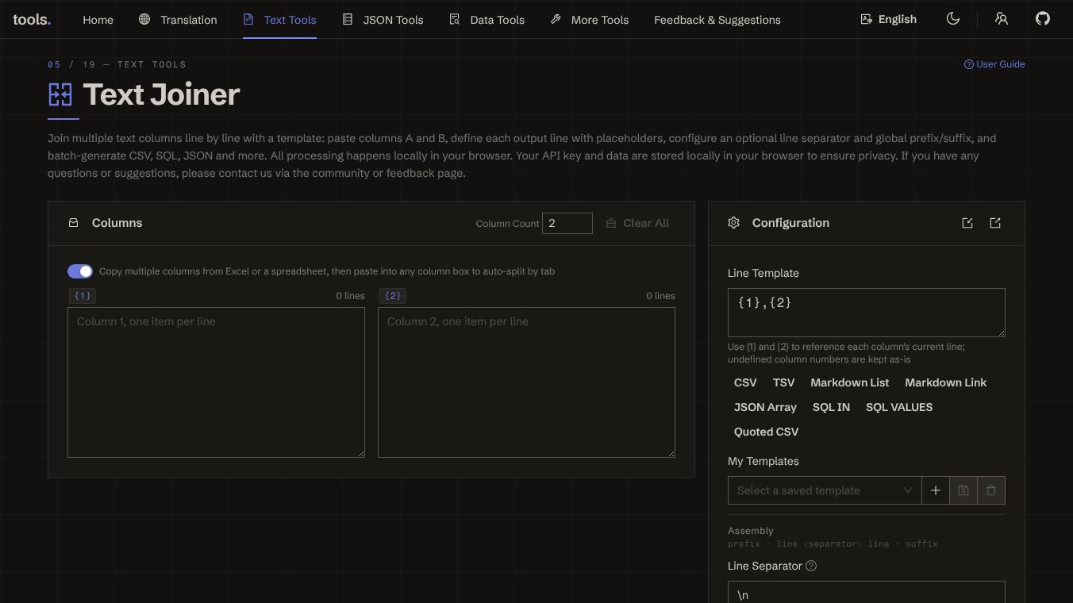The width and height of the screenshot is (1073, 603).
Task: Open the JSON Tools menu
Action: pos(383,20)
